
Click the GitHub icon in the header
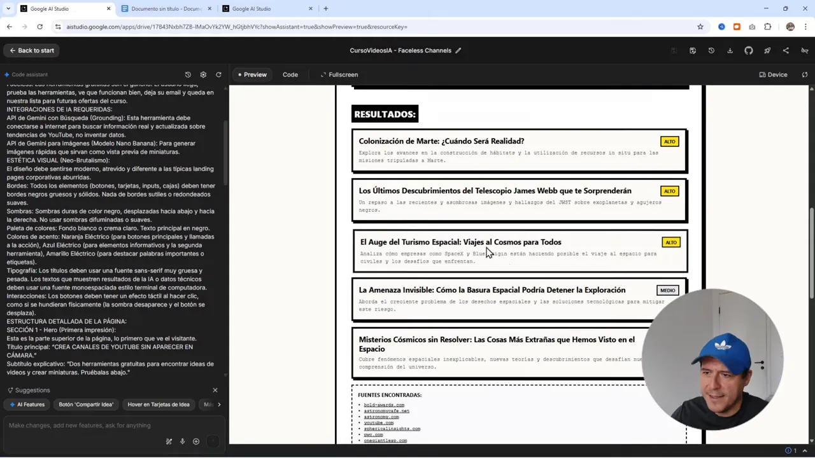pos(749,51)
